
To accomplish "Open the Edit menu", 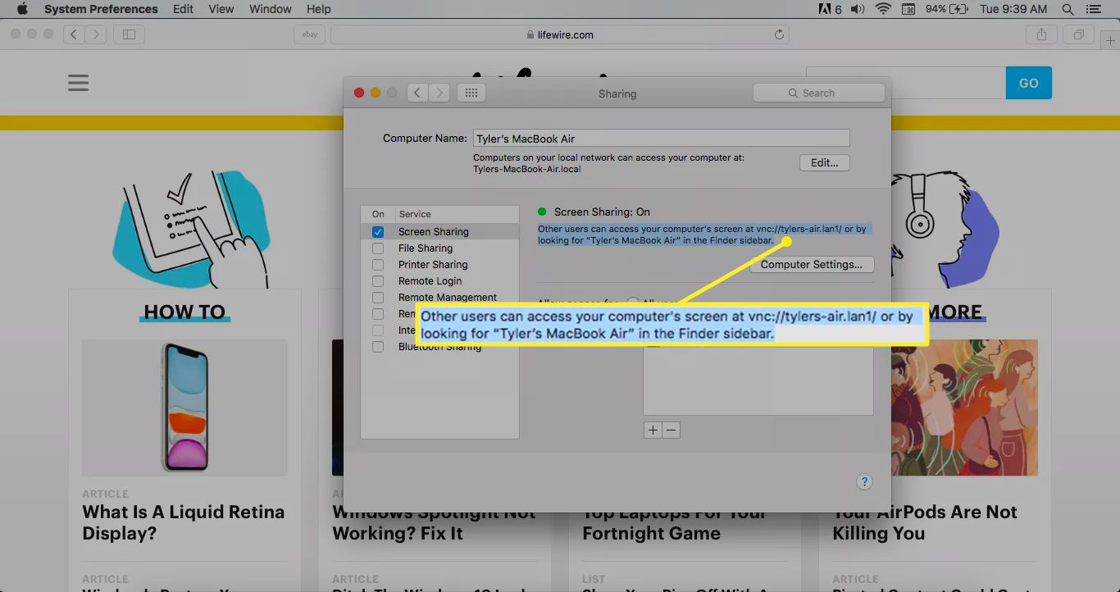I will (x=183, y=9).
